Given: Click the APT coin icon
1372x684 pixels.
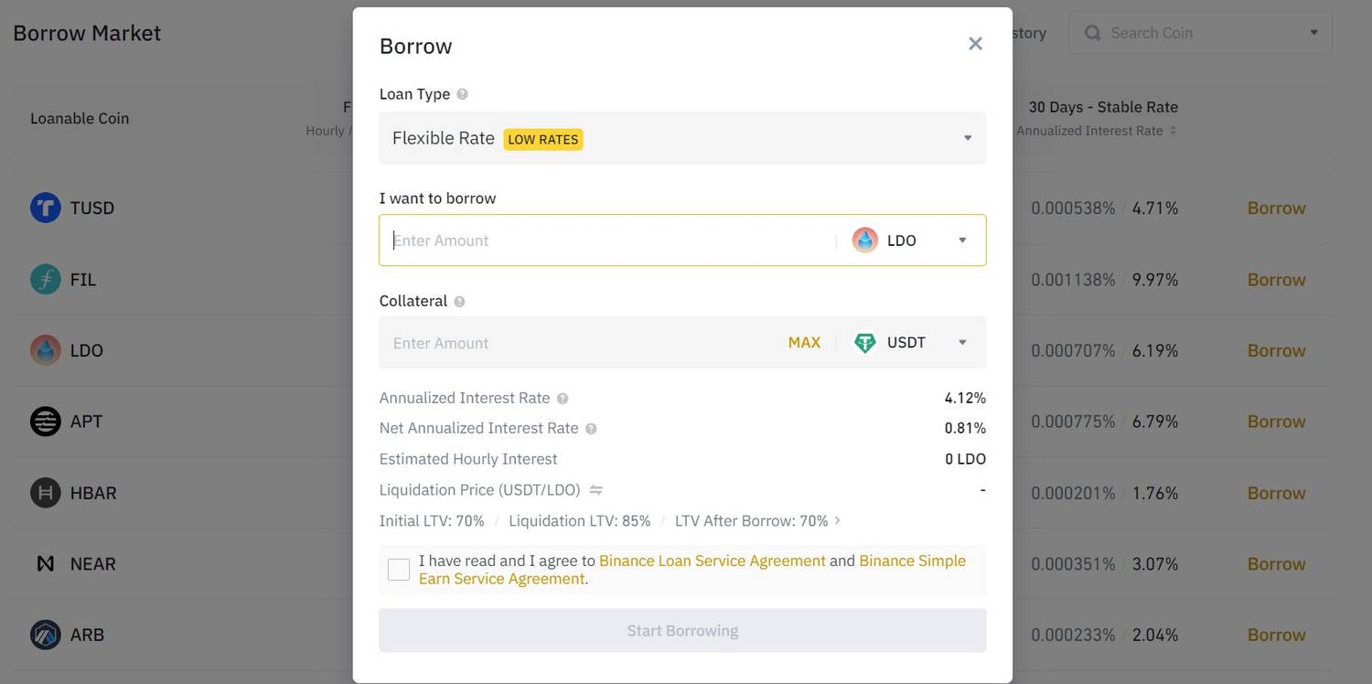Looking at the screenshot, I should 45,422.
